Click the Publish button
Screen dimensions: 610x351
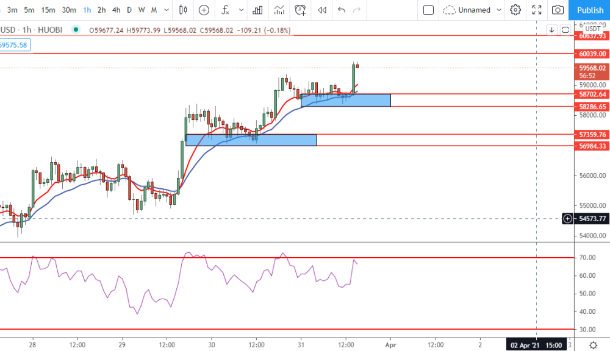589,10
